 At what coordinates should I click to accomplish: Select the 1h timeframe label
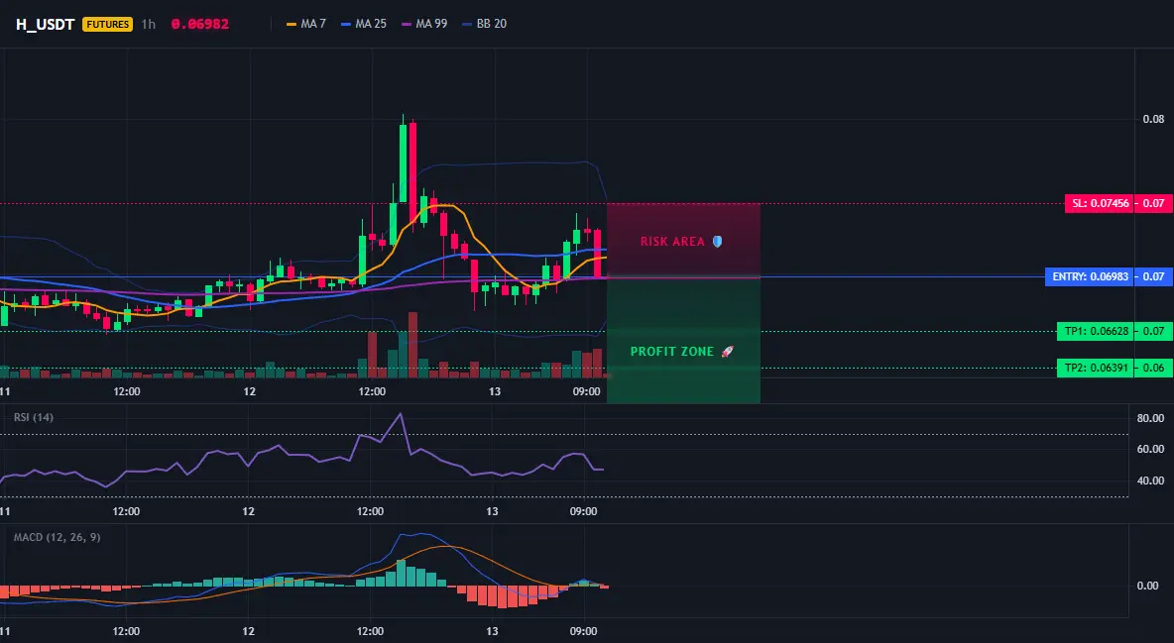(x=149, y=24)
